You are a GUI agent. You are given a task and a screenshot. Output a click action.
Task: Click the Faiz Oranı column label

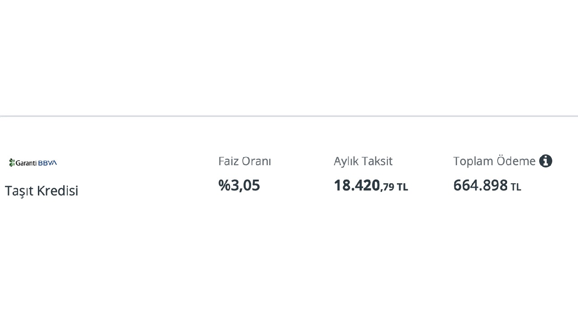coord(244,161)
